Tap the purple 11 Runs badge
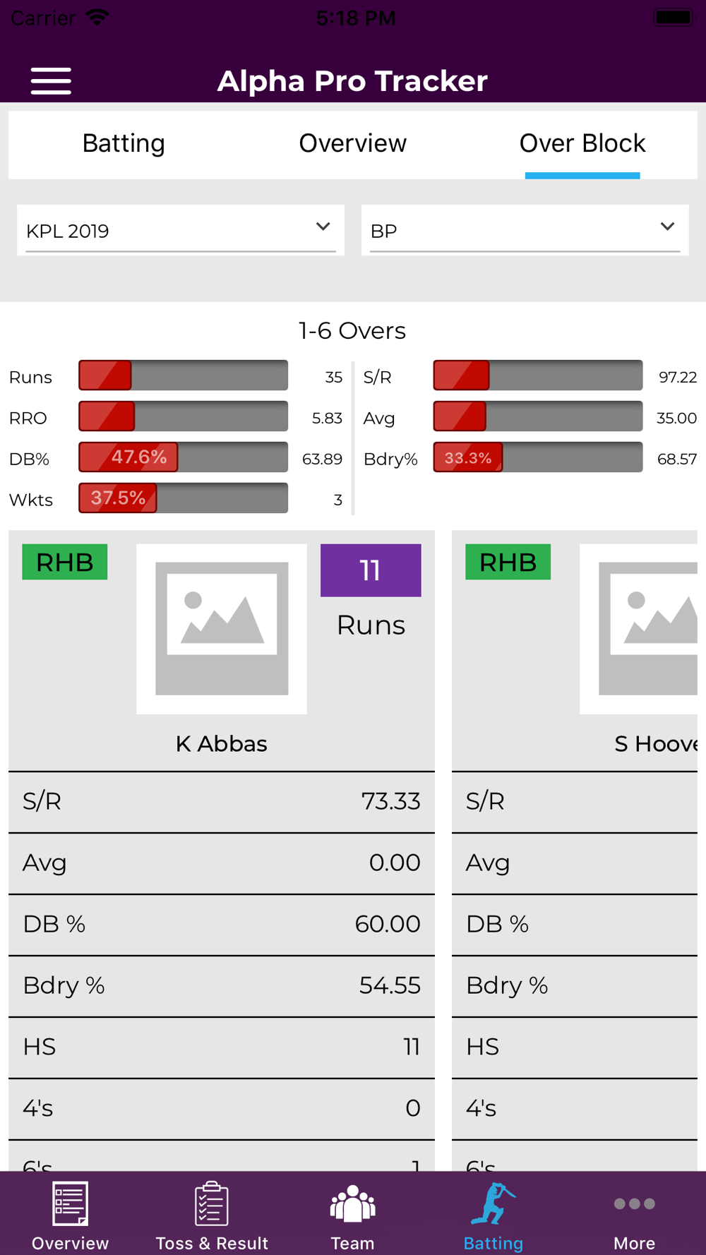The width and height of the screenshot is (706, 1255). (x=371, y=570)
